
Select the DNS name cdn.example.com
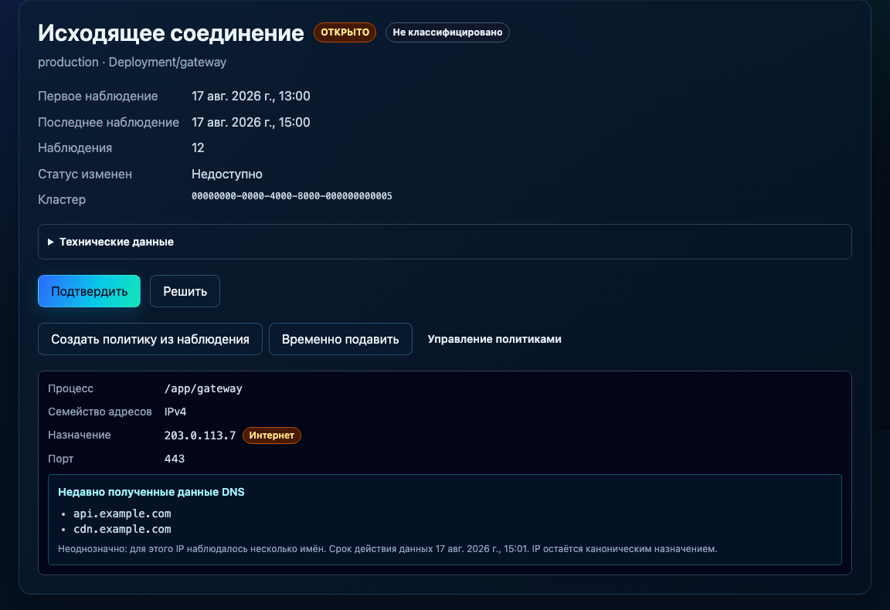[122, 530]
